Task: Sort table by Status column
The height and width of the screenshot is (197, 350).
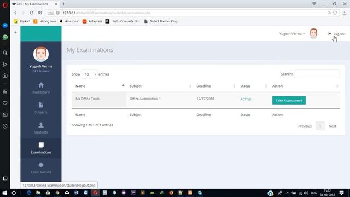Action: coord(253,86)
